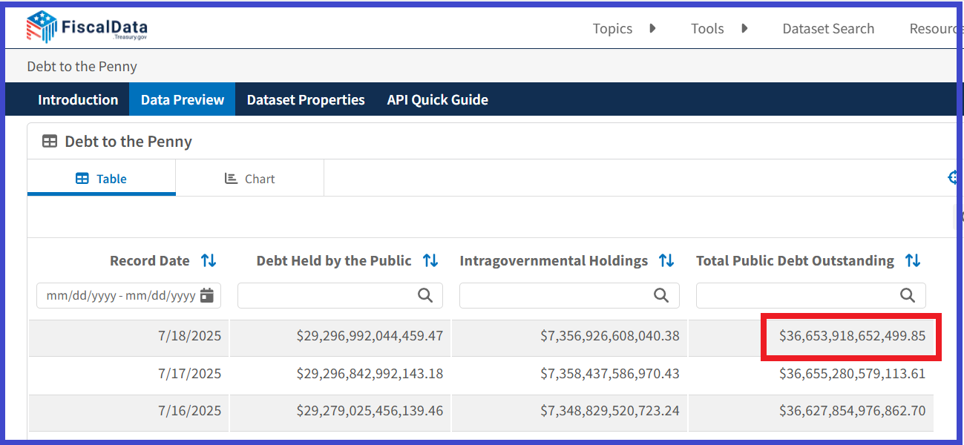Click the Record Date range input field

119,295
